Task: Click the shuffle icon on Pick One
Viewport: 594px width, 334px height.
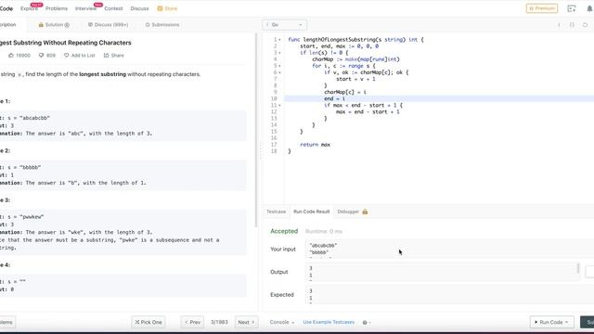Action: tap(137, 322)
